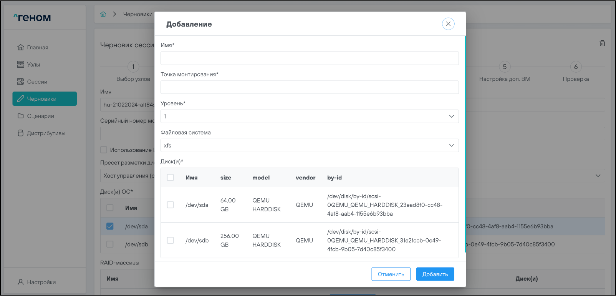Click the trash icon to delete the draft
The width and height of the screenshot is (616, 296).
pos(602,43)
